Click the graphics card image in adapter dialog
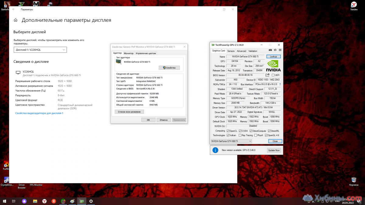The image size is (365, 205). (x=119, y=62)
